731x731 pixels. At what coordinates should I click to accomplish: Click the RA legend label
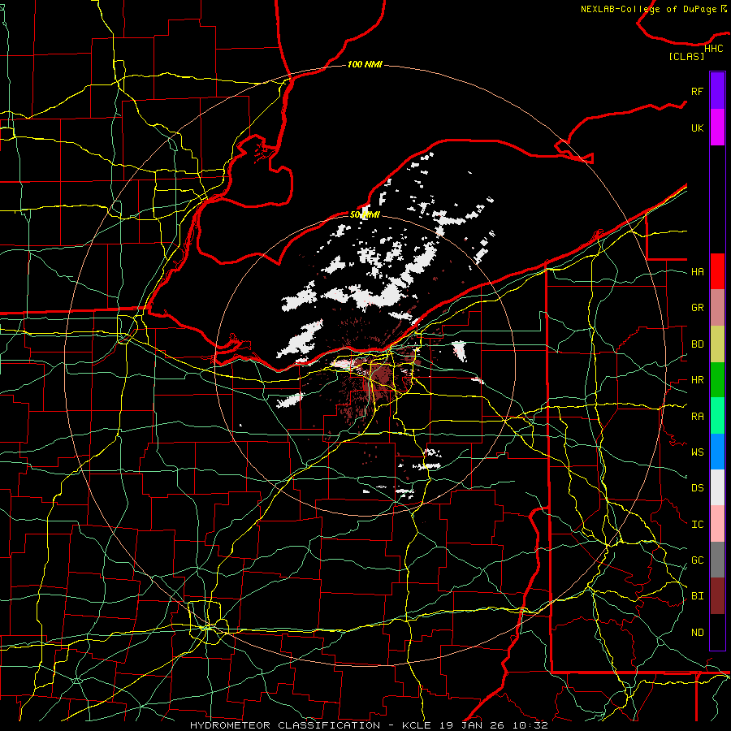(x=697, y=417)
